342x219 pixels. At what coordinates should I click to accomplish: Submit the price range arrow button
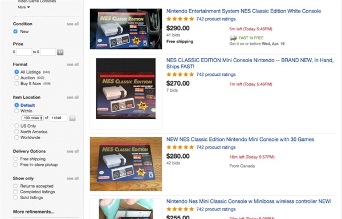[x=60, y=52]
